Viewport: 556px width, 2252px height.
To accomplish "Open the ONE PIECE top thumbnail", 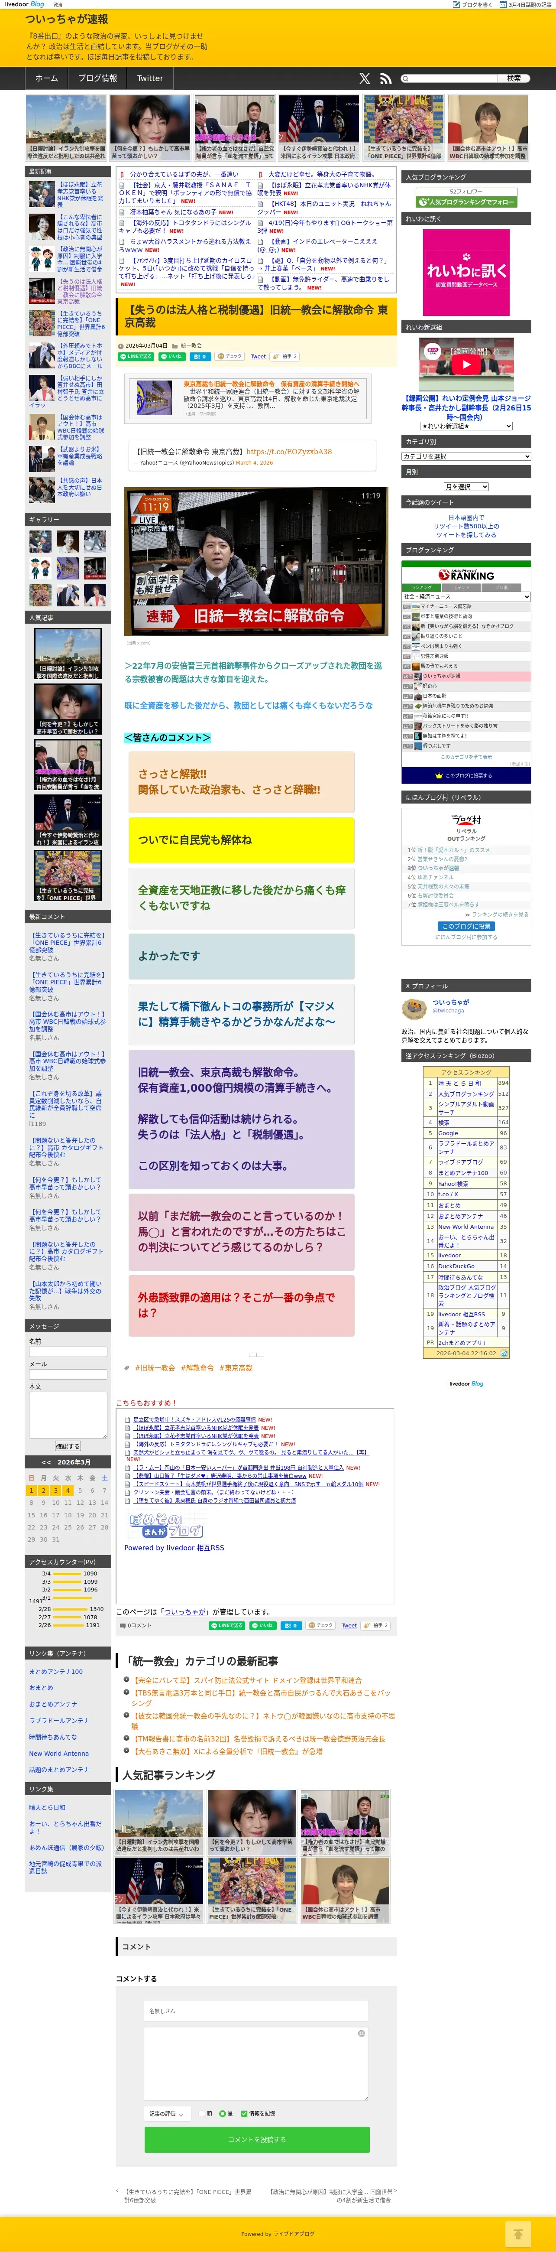I will [404, 127].
